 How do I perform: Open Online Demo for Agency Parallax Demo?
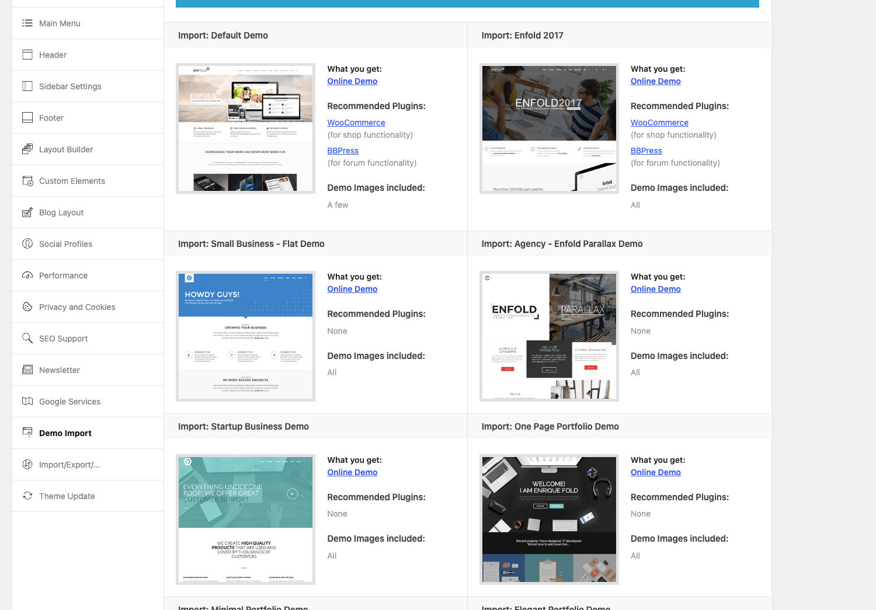click(x=656, y=289)
